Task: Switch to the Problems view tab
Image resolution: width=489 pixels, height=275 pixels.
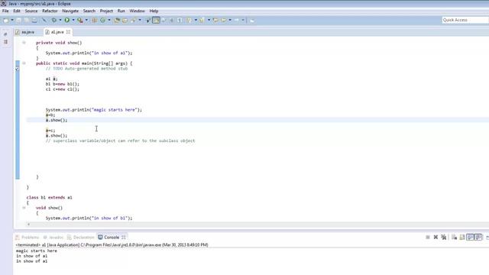Action: coord(28,238)
